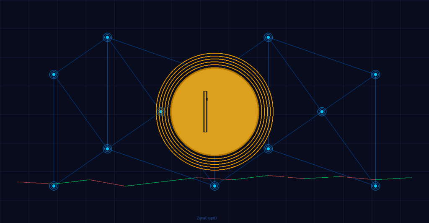Click the price line's lowest dip, red to green
Image resolution: width=429 pixels, height=223 pixels.
coord(125,186)
